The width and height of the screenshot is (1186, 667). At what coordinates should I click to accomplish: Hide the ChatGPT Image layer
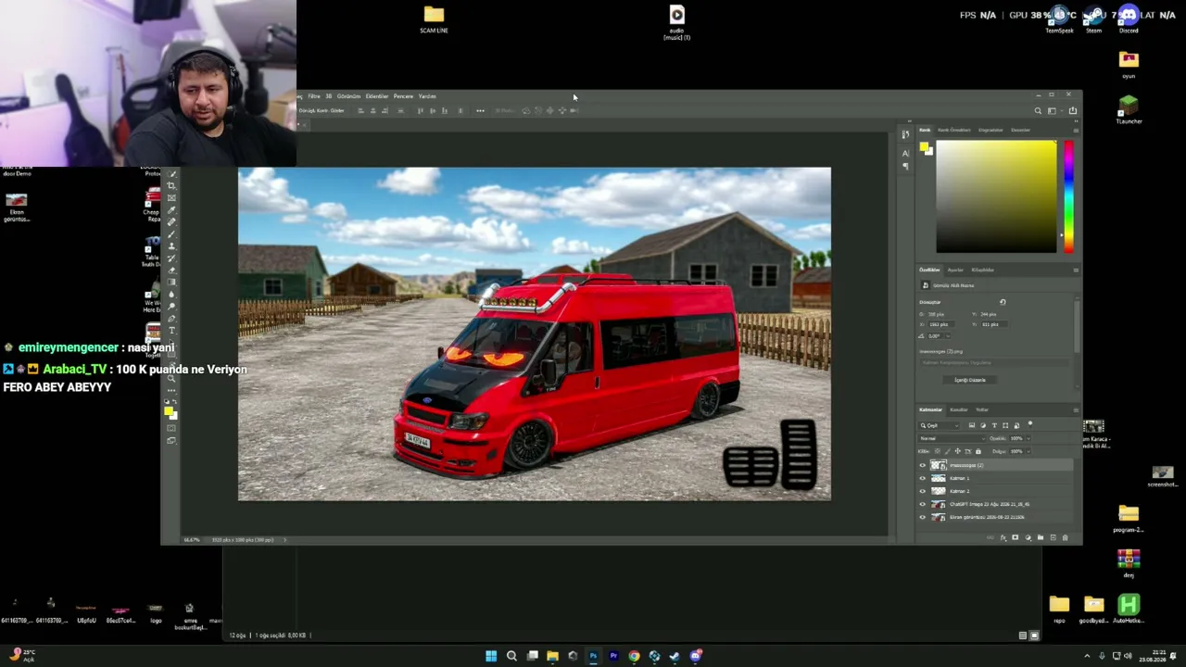tap(923, 504)
